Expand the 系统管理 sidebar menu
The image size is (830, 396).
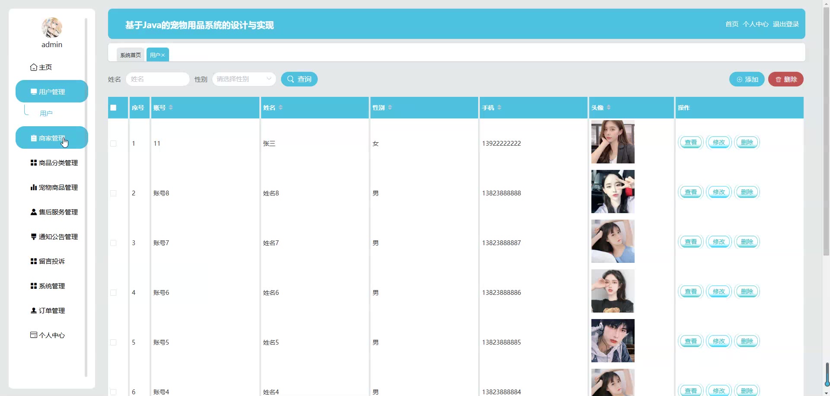pos(52,286)
